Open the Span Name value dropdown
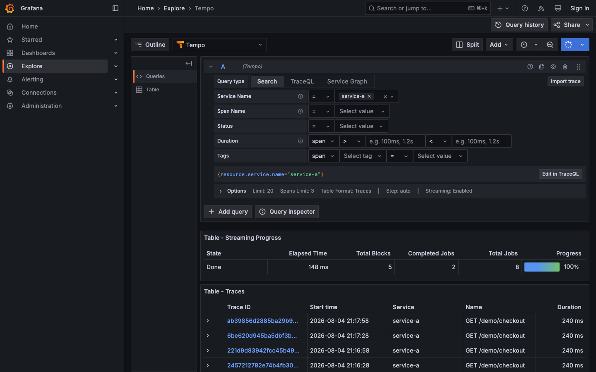This screenshot has width=596, height=372. pos(362,111)
